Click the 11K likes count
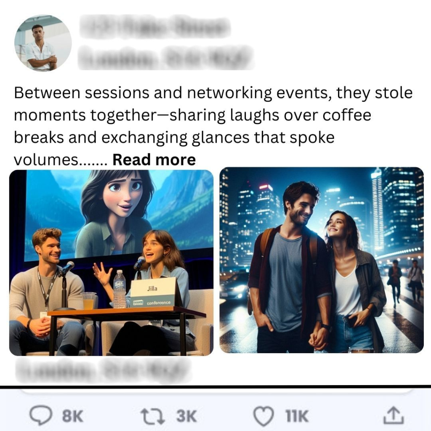Image resolution: width=431 pixels, height=431 pixels. pyautogui.click(x=297, y=416)
